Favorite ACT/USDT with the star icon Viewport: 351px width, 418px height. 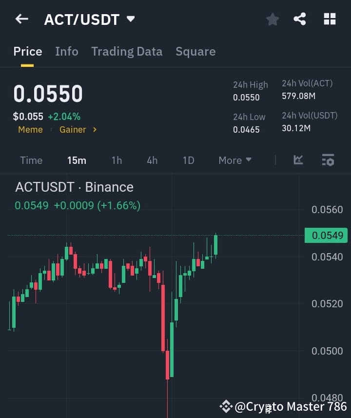272,19
